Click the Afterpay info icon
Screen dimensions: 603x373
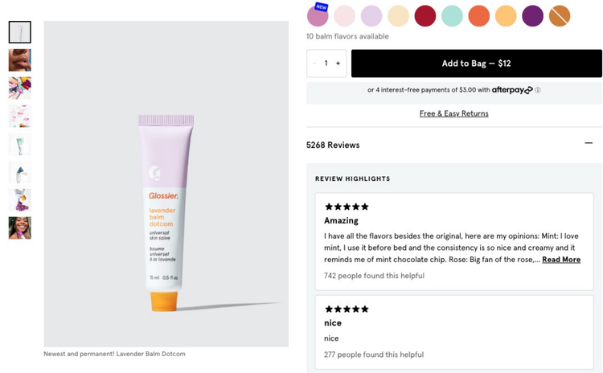click(x=538, y=90)
